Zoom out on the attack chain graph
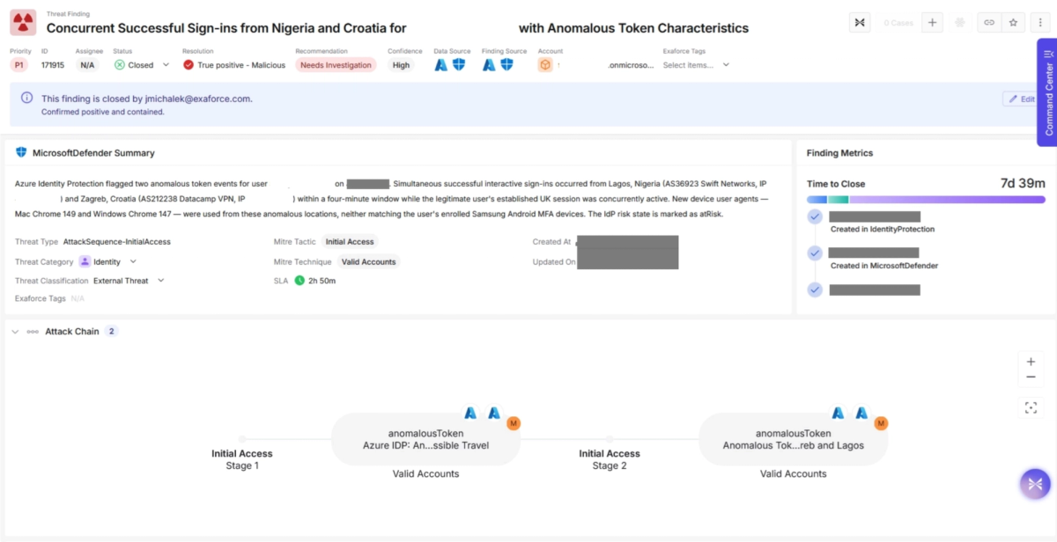Viewport: 1057px width, 542px height. click(1031, 377)
